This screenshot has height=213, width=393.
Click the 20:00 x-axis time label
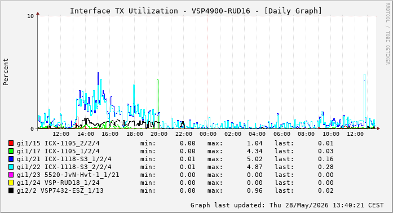coord(159,134)
